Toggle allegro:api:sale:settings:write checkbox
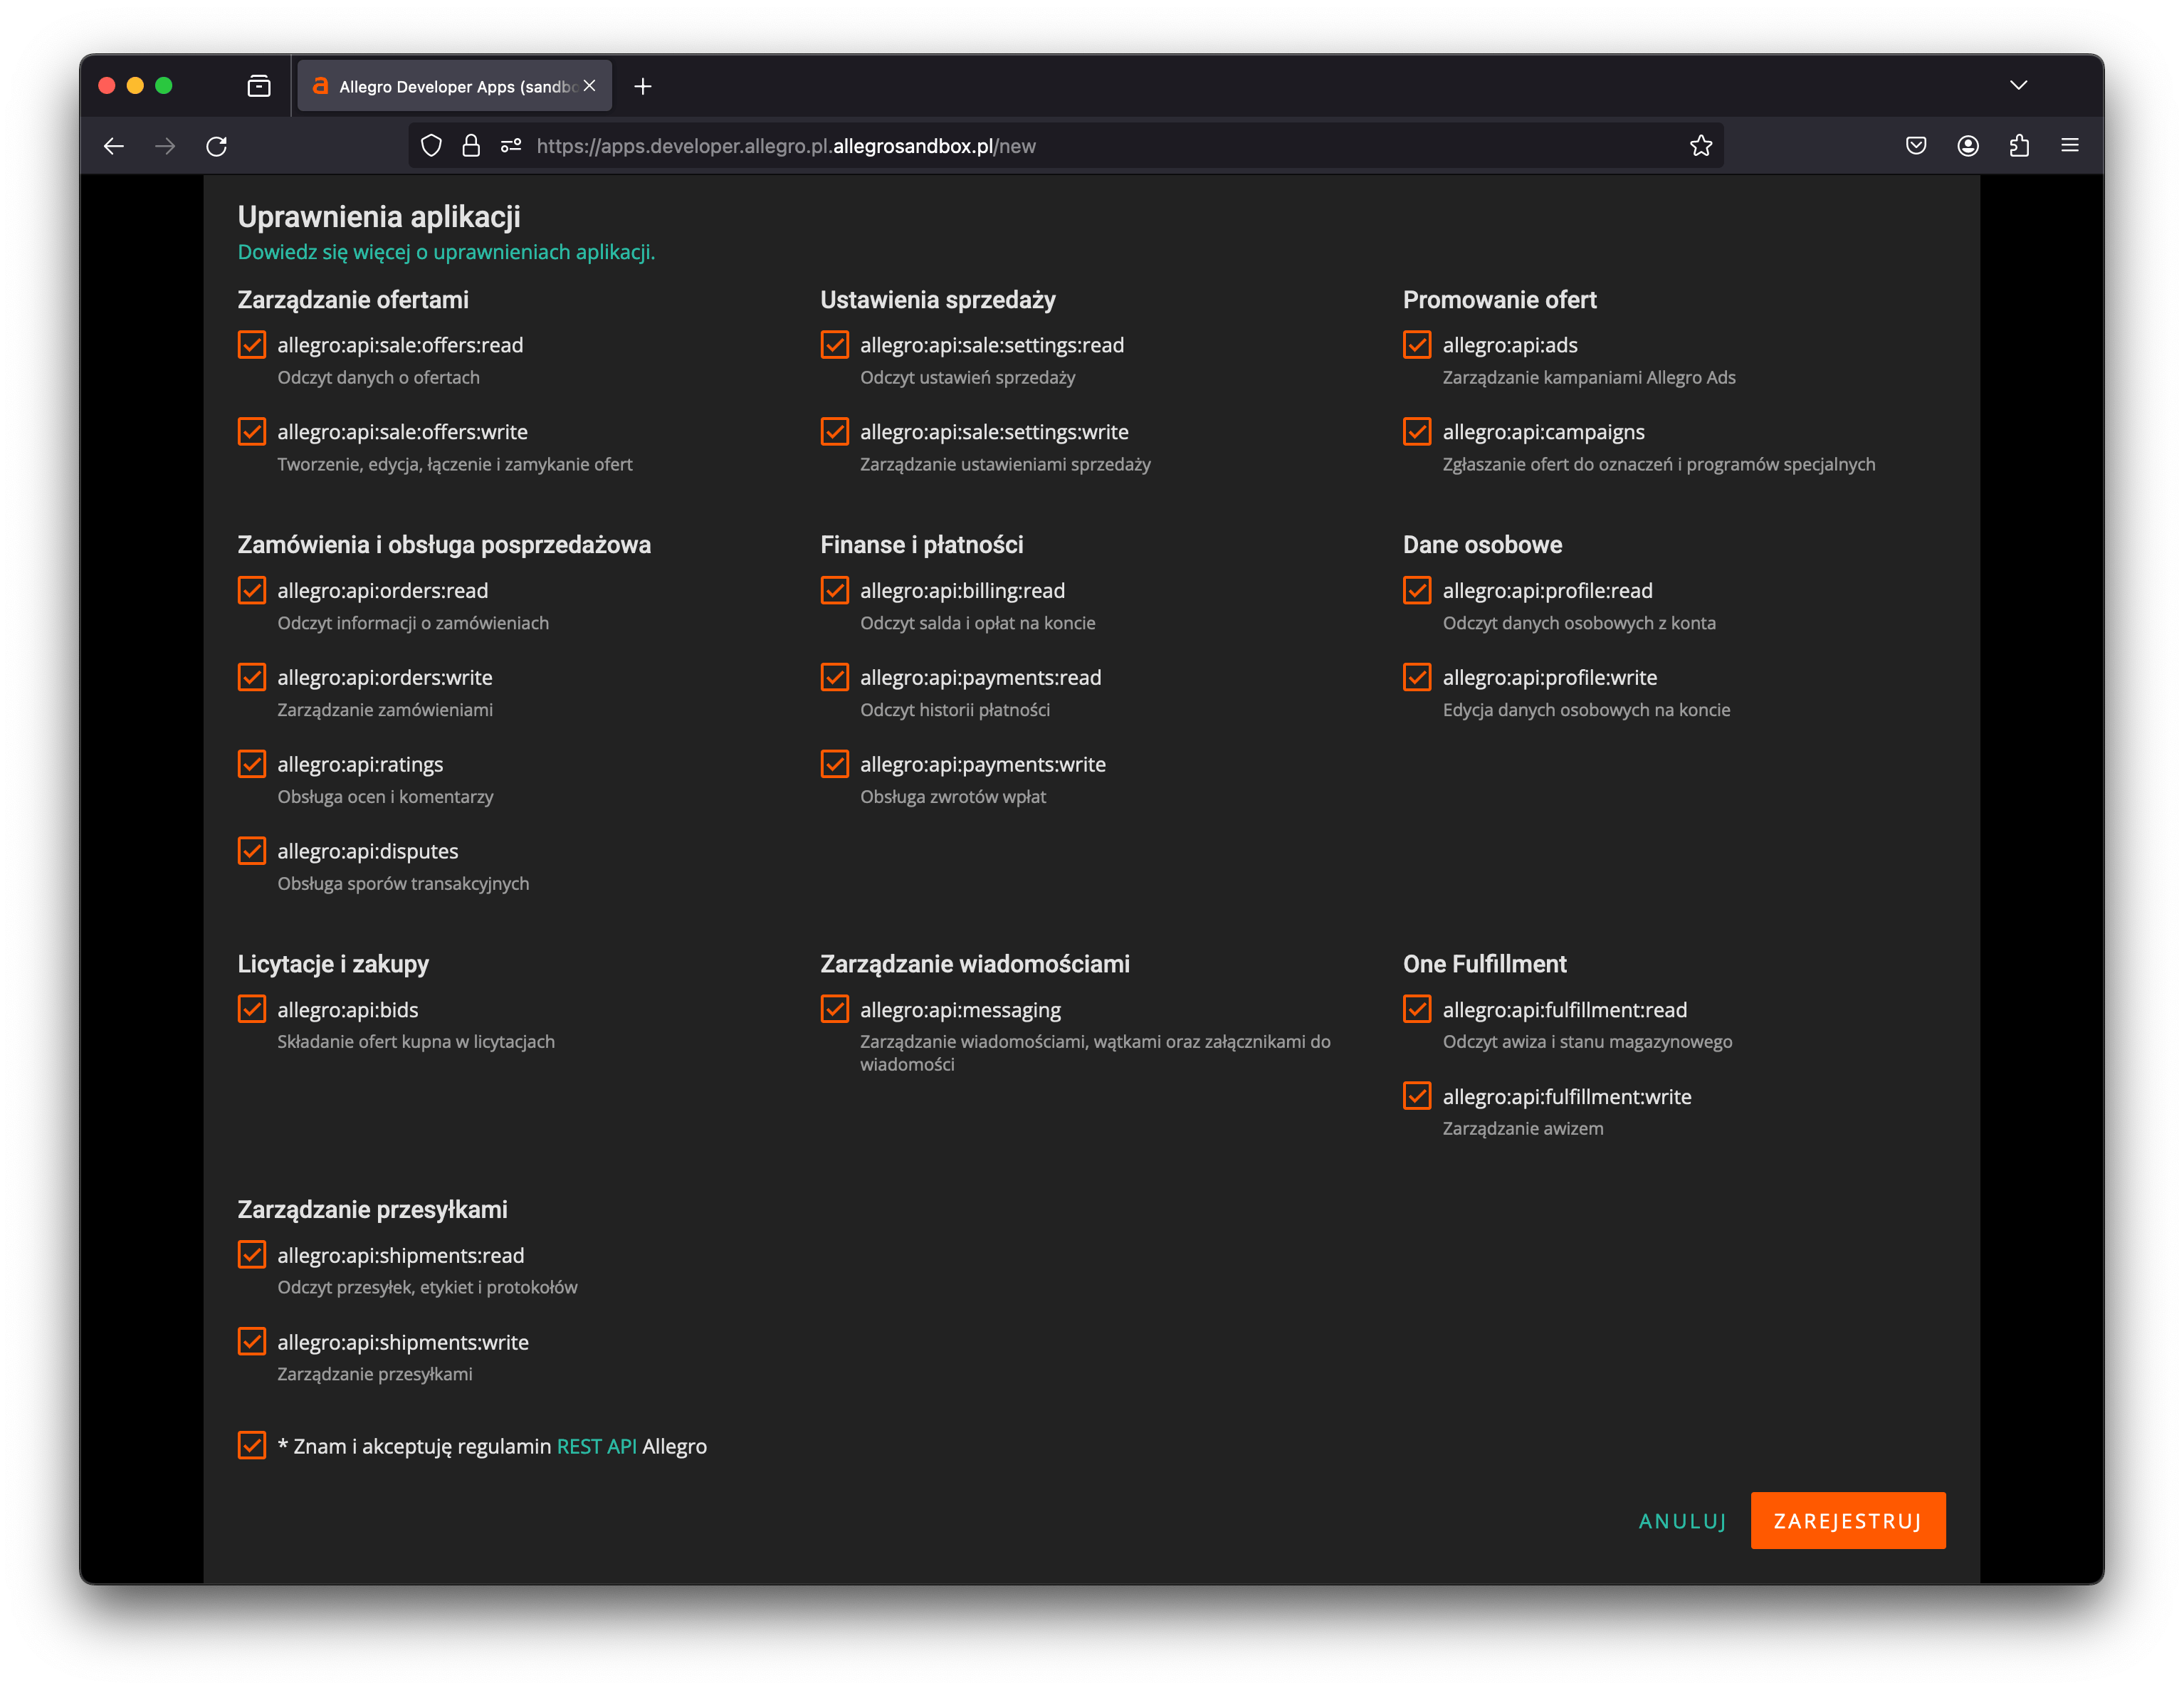2184x1690 pixels. click(x=835, y=432)
